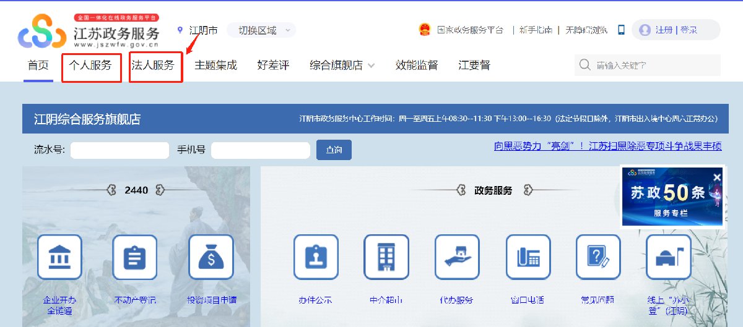Open the 线上"小小萱" service icon
Viewport: 743px width, 327px height.
coord(668,257)
